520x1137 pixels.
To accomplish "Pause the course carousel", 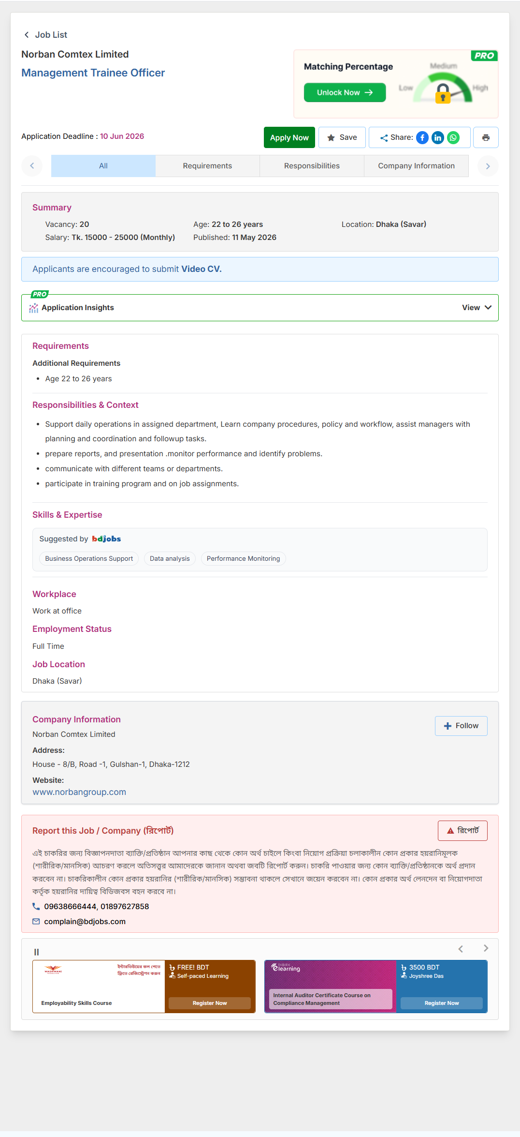I will (x=36, y=952).
